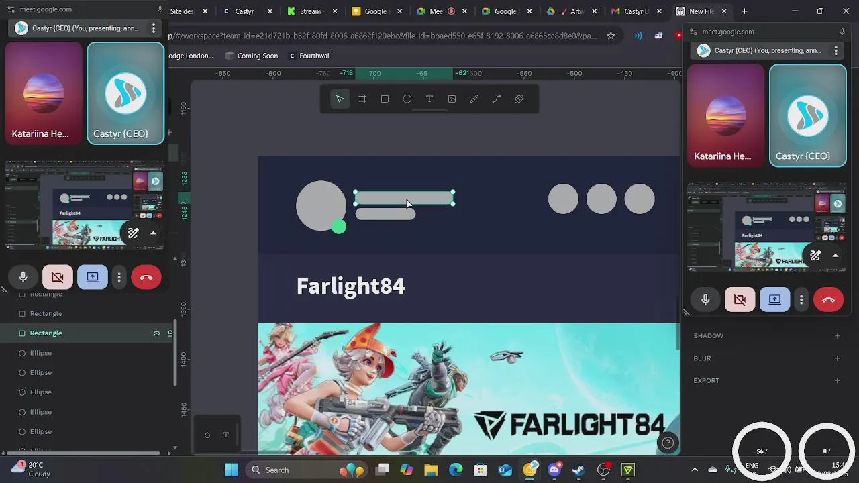The height and width of the screenshot is (483, 859).
Task: Lock the selected Rectangle layer
Action: 170,333
